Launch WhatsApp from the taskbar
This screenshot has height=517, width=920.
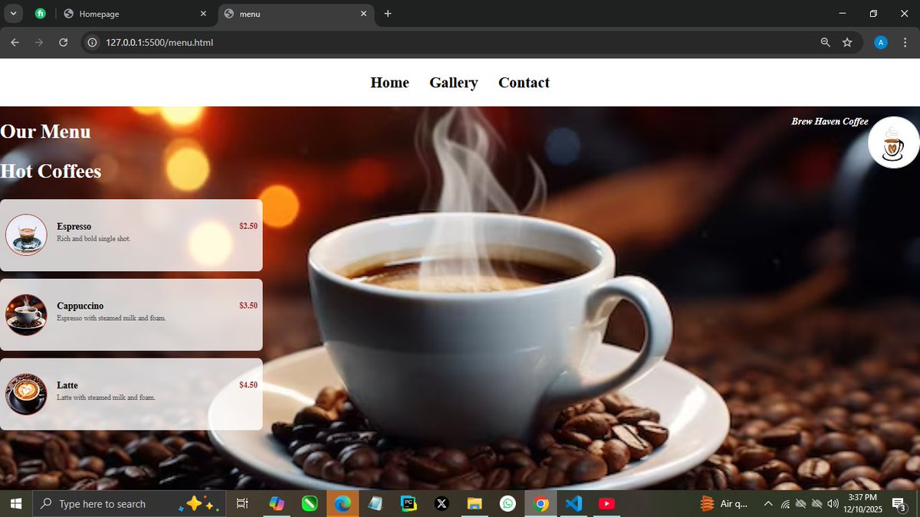click(508, 503)
